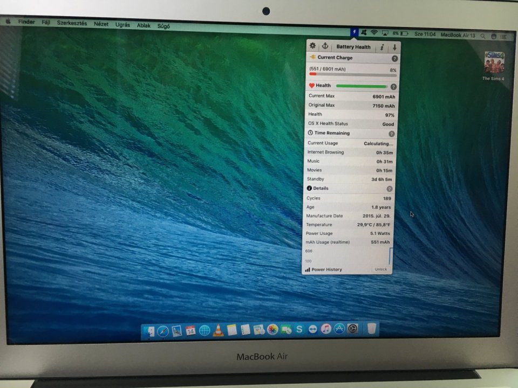This screenshot has height=388, width=518.
Task: Click the Power History graph area
Action: pyautogui.click(x=347, y=256)
